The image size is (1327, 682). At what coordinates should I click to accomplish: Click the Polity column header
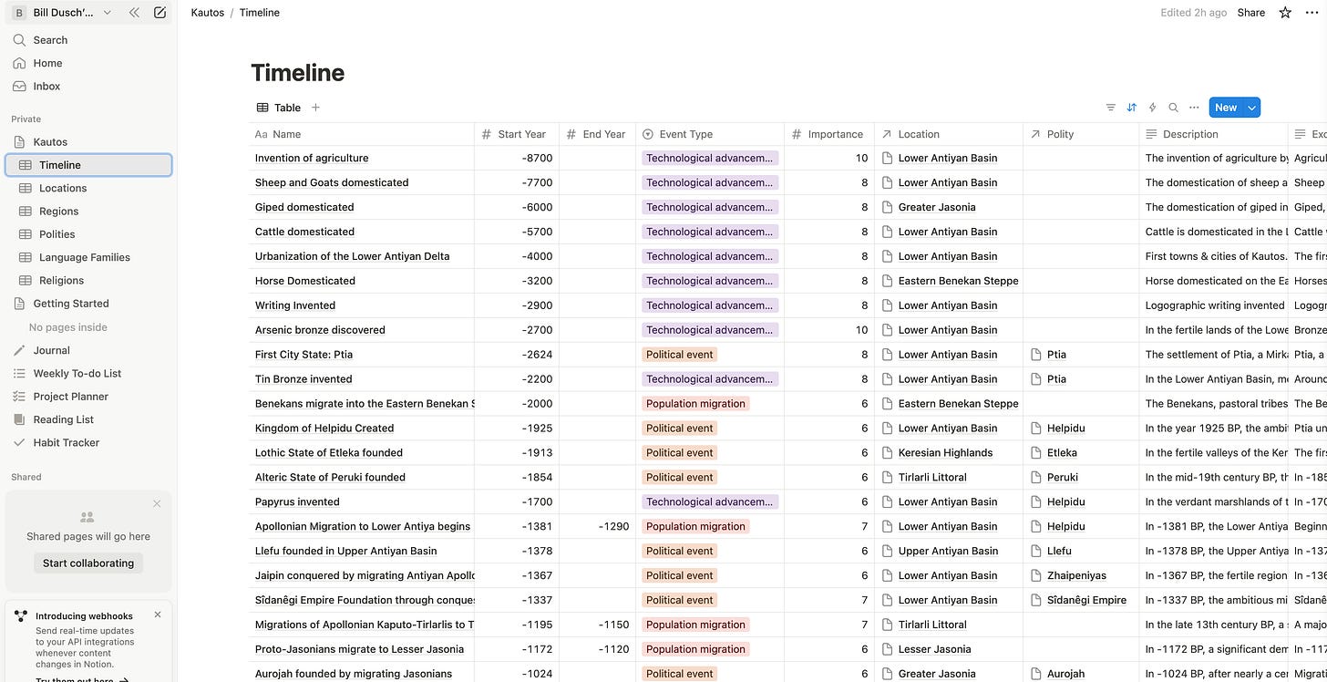(1081, 134)
